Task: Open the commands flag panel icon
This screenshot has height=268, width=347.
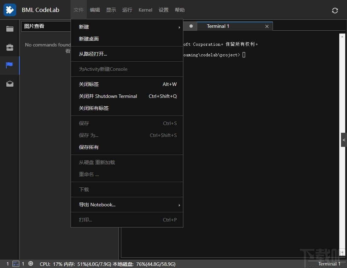Action: pos(10,66)
